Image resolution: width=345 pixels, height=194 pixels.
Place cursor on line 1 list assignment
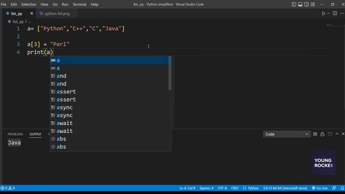(76, 29)
